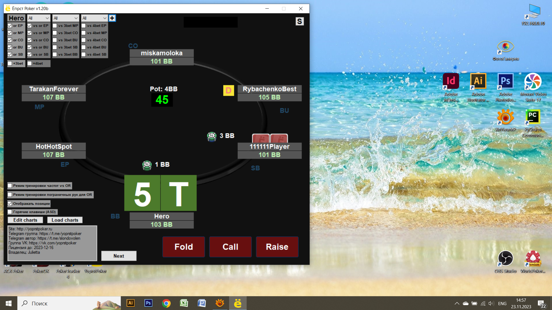
Task: Open the Фотогалерея desktop shortcut
Action: point(505,51)
